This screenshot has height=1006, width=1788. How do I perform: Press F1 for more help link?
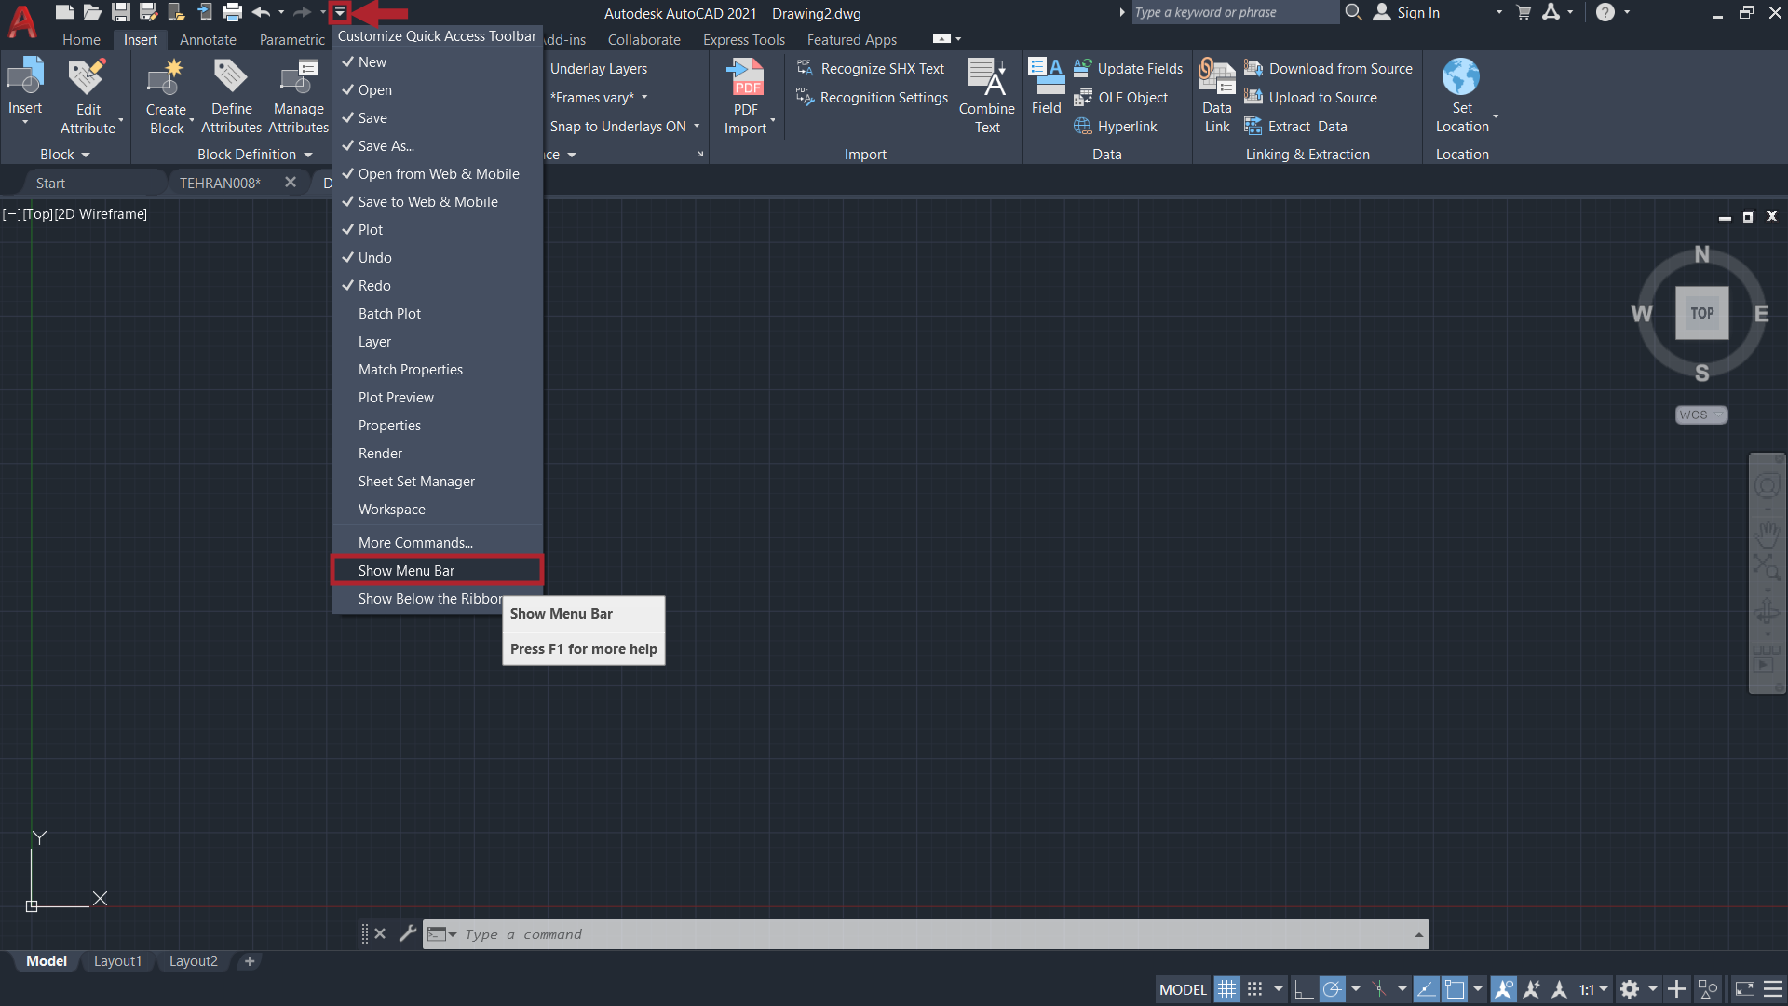pyautogui.click(x=583, y=647)
